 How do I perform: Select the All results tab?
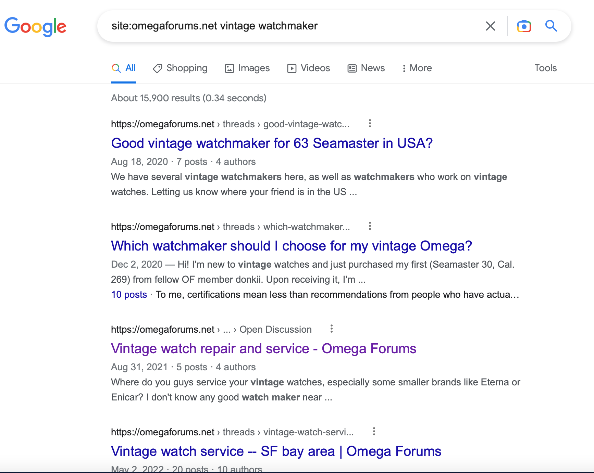click(124, 68)
